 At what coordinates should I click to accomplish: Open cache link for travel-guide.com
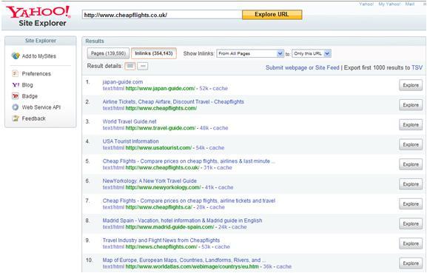pyautogui.click(x=221, y=128)
